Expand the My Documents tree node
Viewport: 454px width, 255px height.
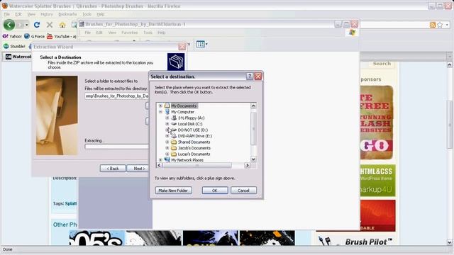click(x=160, y=106)
